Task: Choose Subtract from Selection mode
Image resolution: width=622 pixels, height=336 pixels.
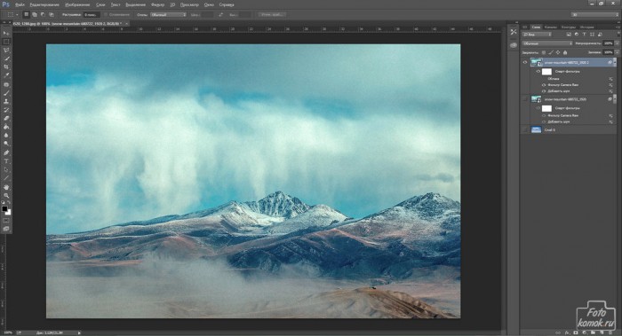Action: tap(43, 15)
